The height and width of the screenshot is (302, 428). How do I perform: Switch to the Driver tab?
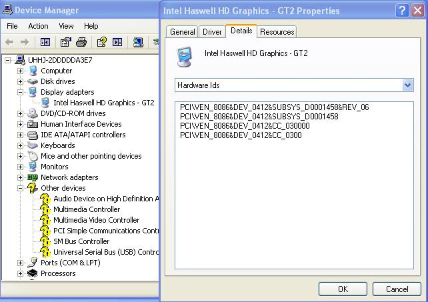[212, 32]
